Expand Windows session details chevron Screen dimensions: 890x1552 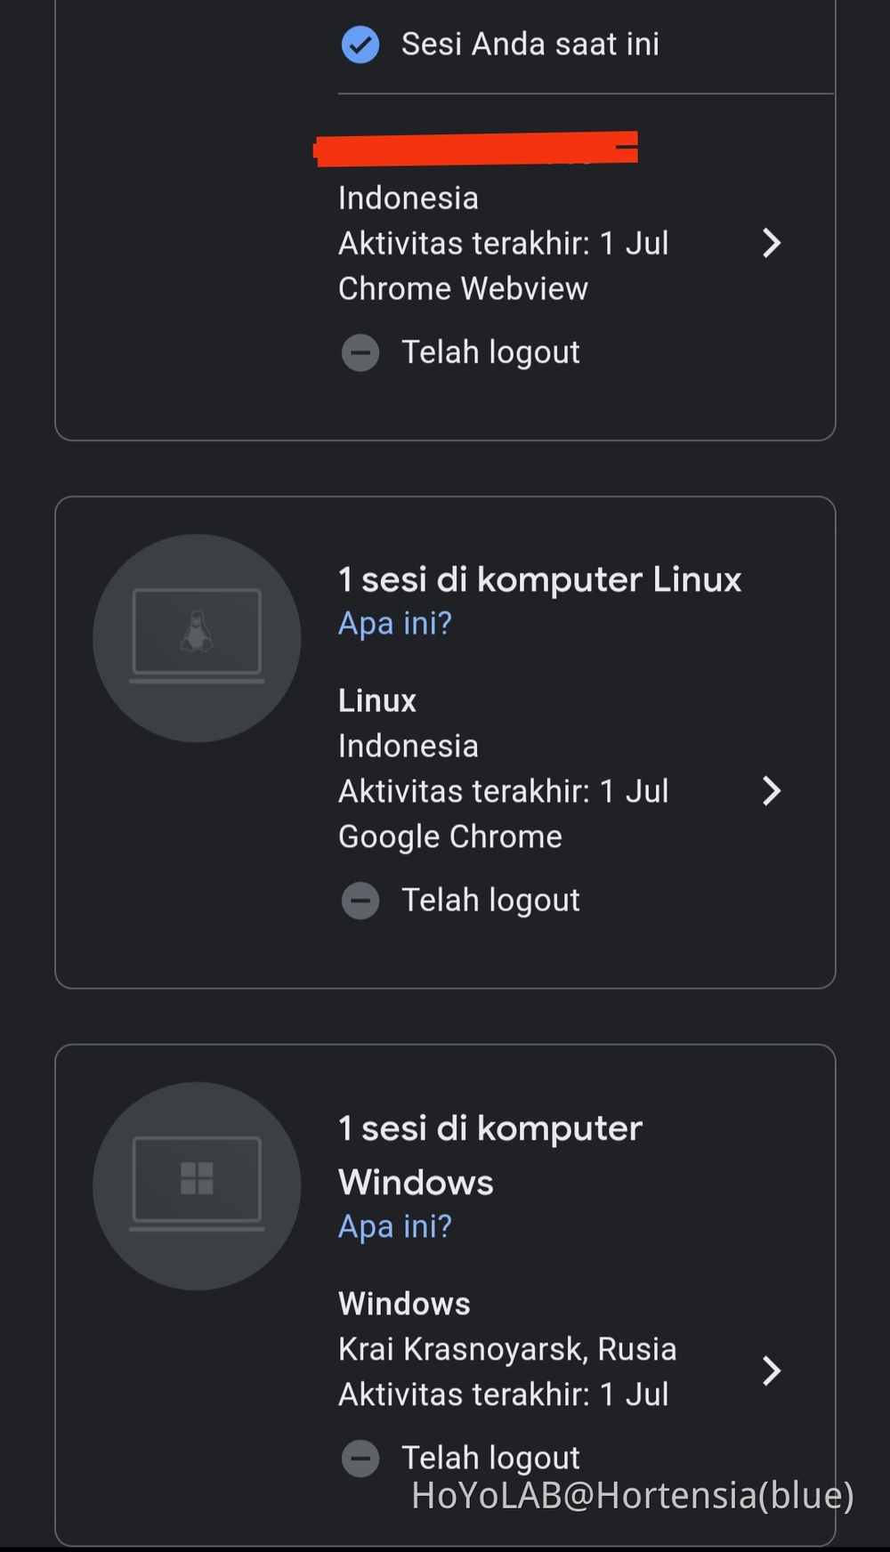pyautogui.click(x=772, y=1370)
